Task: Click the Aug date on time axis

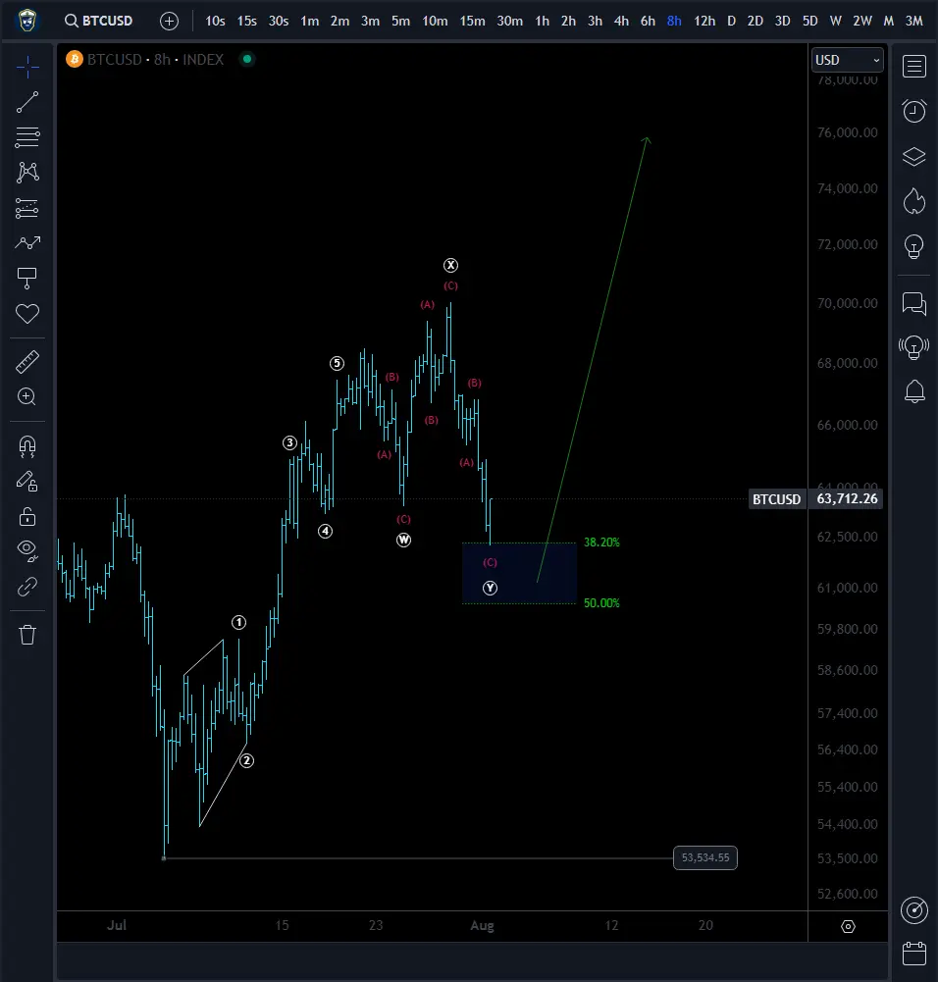Action: click(x=482, y=926)
